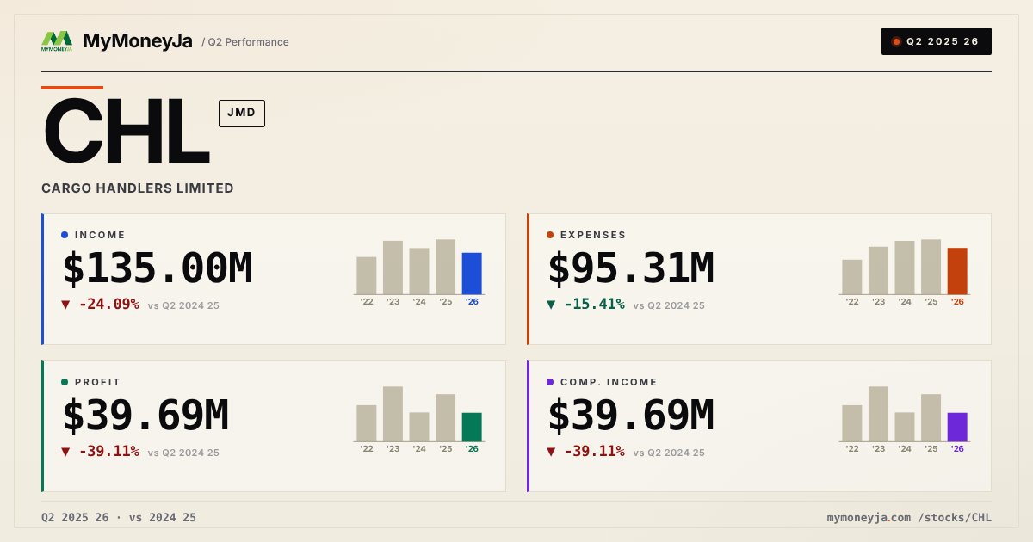Click the orange dot beside Expenses

click(550, 235)
